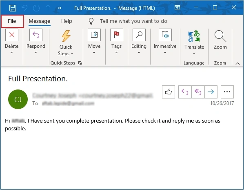Viewport: 244px width, 190px height.
Task: Click the Immersive reader icon
Action: click(x=165, y=35)
